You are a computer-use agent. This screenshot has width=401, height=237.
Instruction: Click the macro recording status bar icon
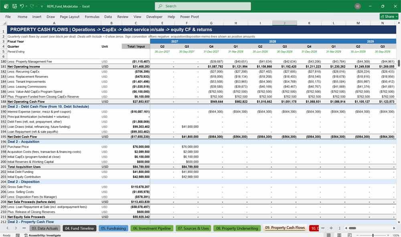(x=18, y=235)
